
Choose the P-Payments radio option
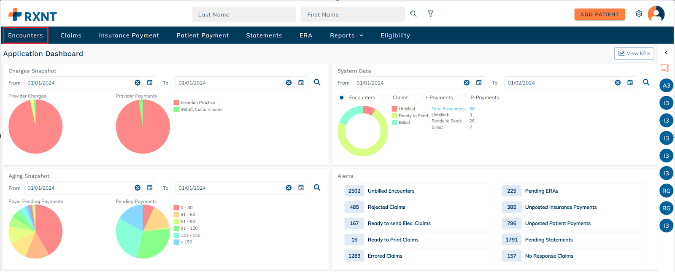tap(463, 97)
